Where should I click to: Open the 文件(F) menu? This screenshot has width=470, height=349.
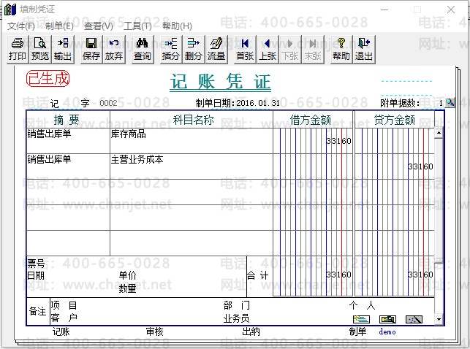(21, 26)
